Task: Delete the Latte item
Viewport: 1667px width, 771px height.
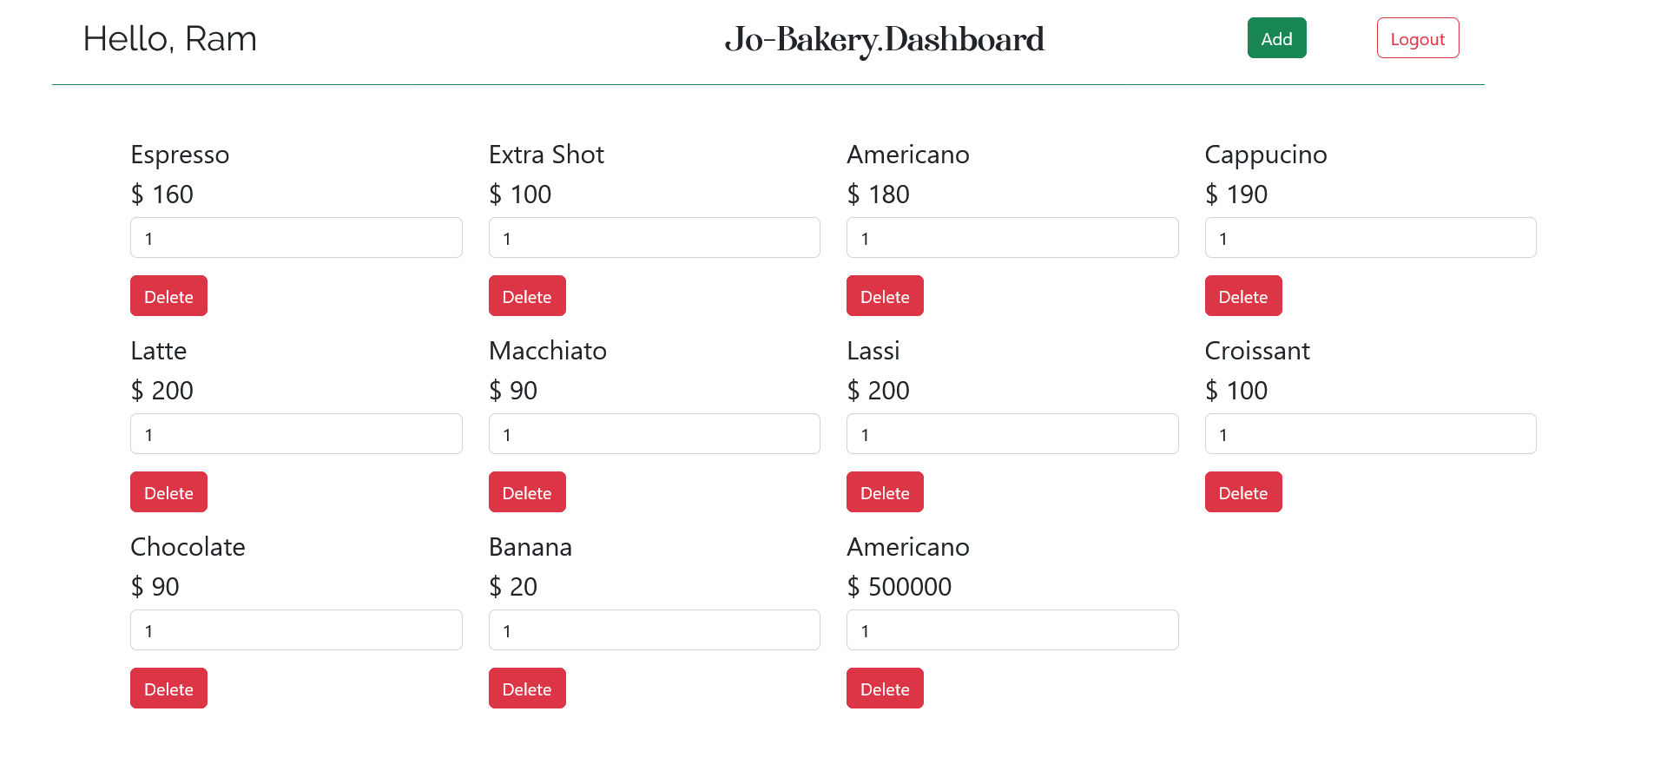Action: (168, 491)
